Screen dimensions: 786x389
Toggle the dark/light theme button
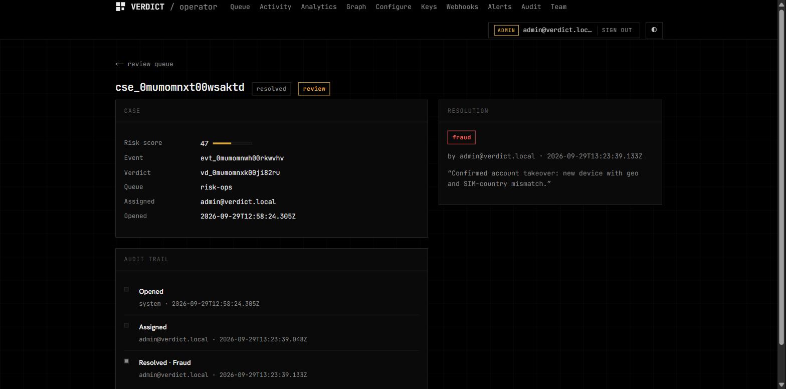(x=654, y=30)
